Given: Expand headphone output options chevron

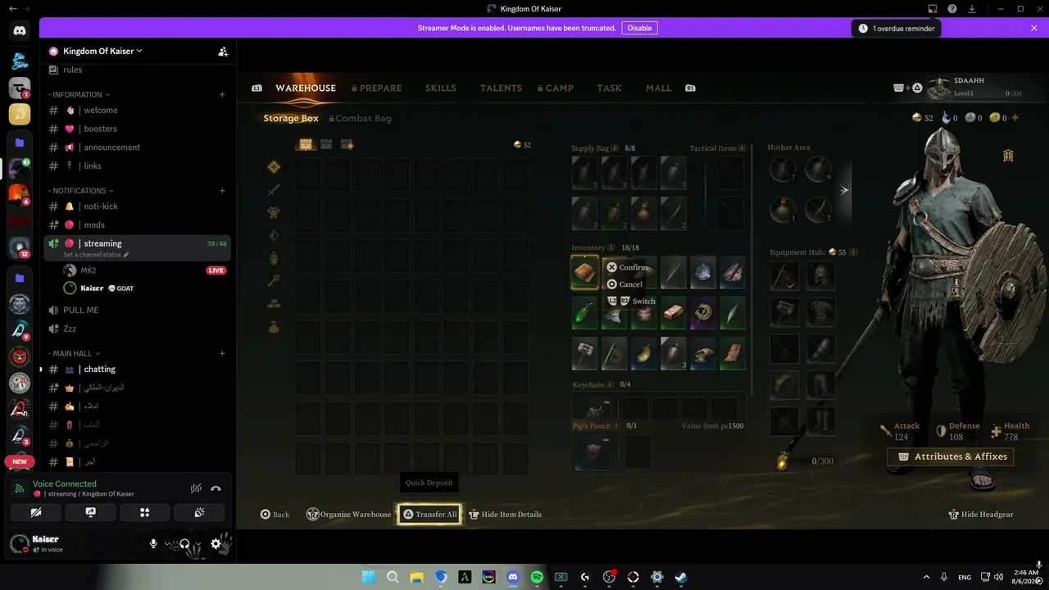Looking at the screenshot, I should coord(198,543).
